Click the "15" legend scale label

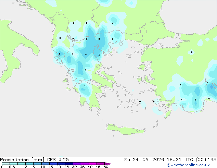pos(51,167)
